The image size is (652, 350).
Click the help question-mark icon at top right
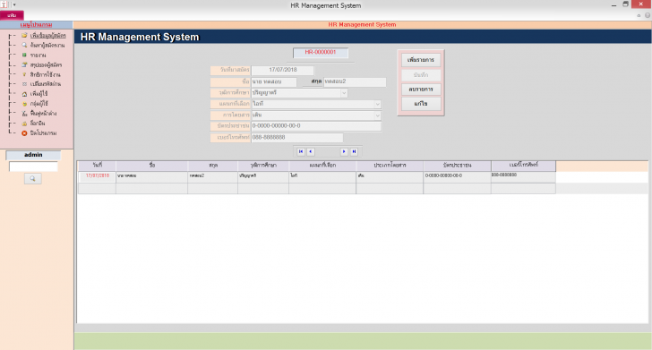[x=648, y=15]
